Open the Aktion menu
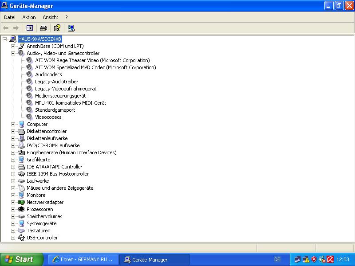Screen dimensions: 355x266 [29, 17]
